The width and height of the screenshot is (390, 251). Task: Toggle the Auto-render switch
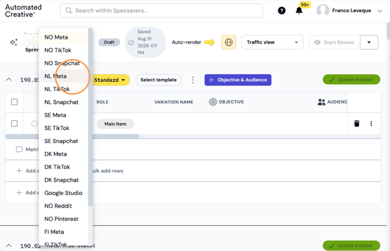pyautogui.click(x=209, y=42)
